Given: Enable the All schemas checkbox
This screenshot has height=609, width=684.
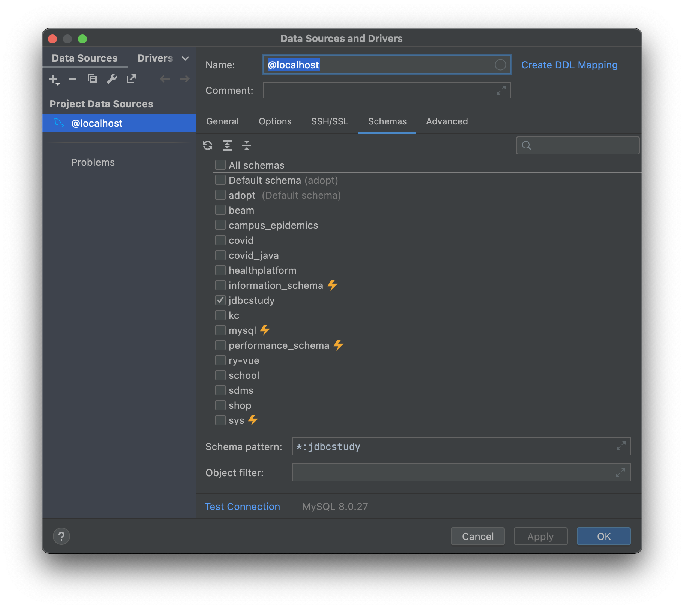Looking at the screenshot, I should (220, 165).
